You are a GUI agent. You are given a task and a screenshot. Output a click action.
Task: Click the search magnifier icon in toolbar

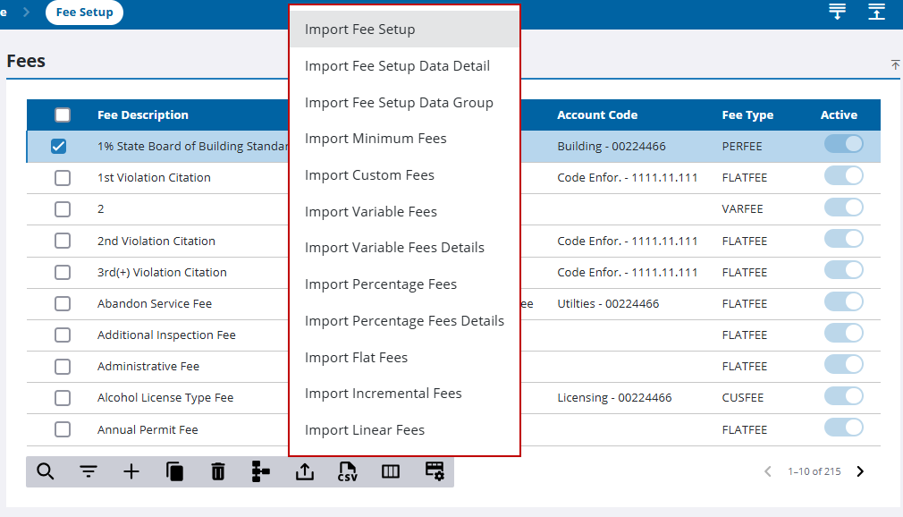(x=45, y=471)
